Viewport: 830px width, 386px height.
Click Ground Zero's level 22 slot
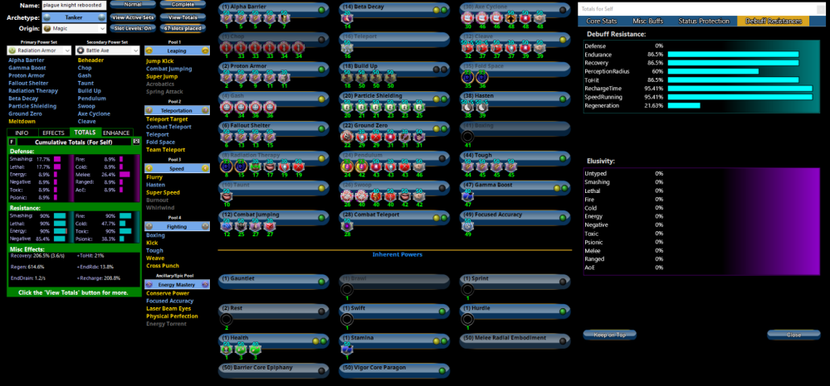click(x=347, y=137)
